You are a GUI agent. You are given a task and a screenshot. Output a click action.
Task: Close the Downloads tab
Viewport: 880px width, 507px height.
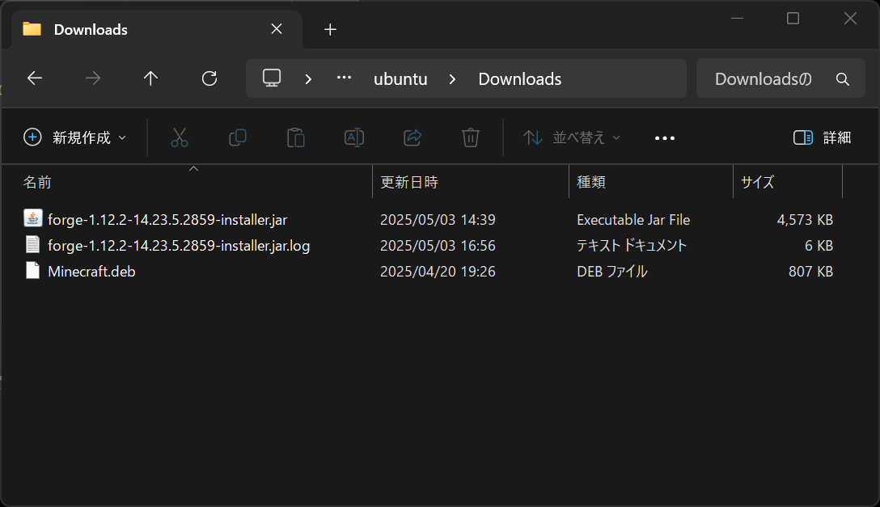[x=276, y=28]
